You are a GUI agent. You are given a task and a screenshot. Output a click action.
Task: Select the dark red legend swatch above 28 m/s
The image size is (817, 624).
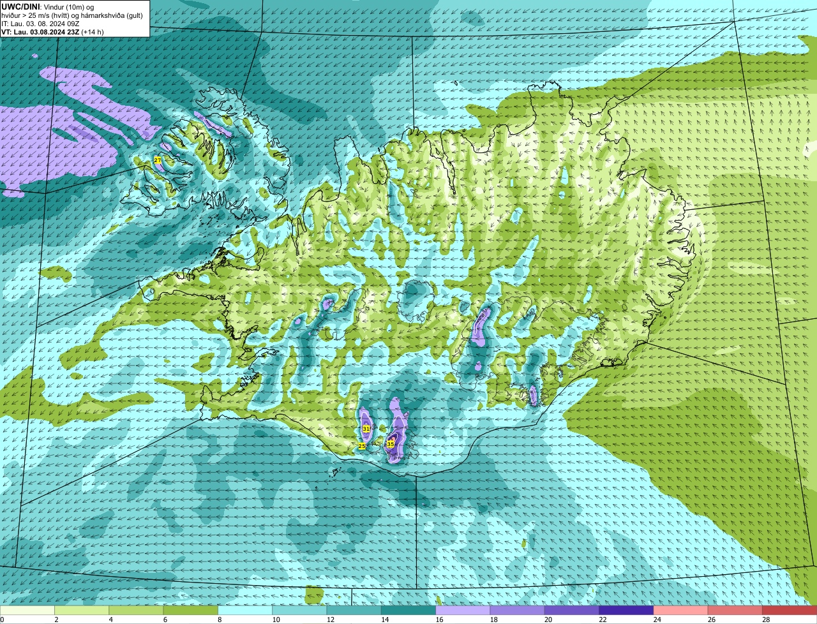790,611
